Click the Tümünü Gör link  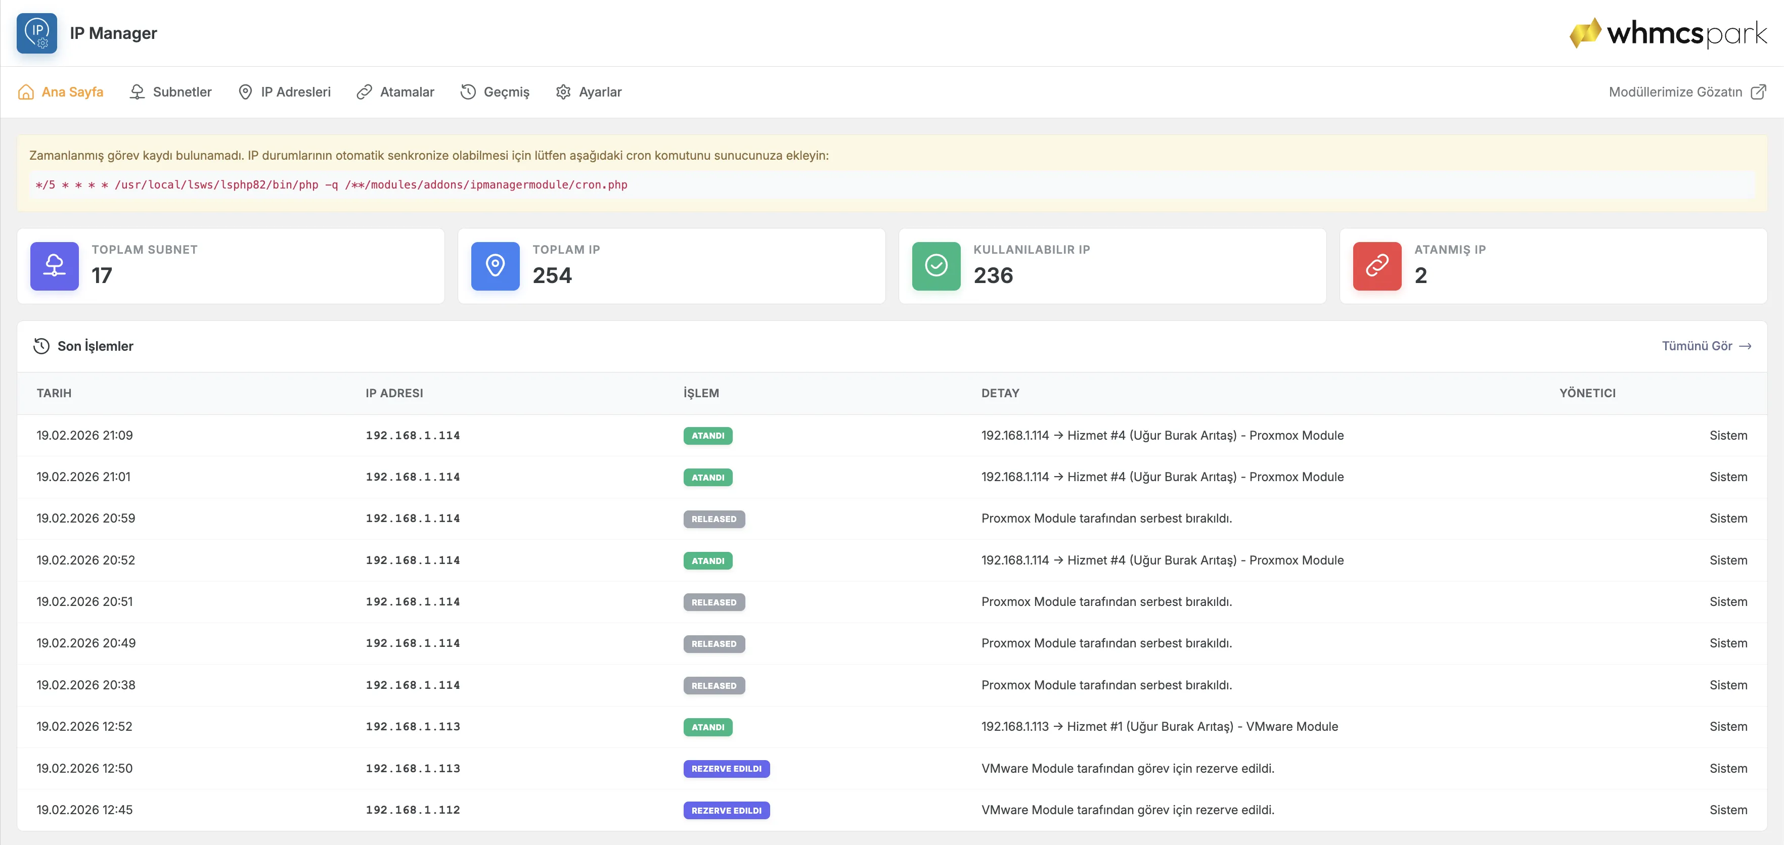click(1707, 346)
